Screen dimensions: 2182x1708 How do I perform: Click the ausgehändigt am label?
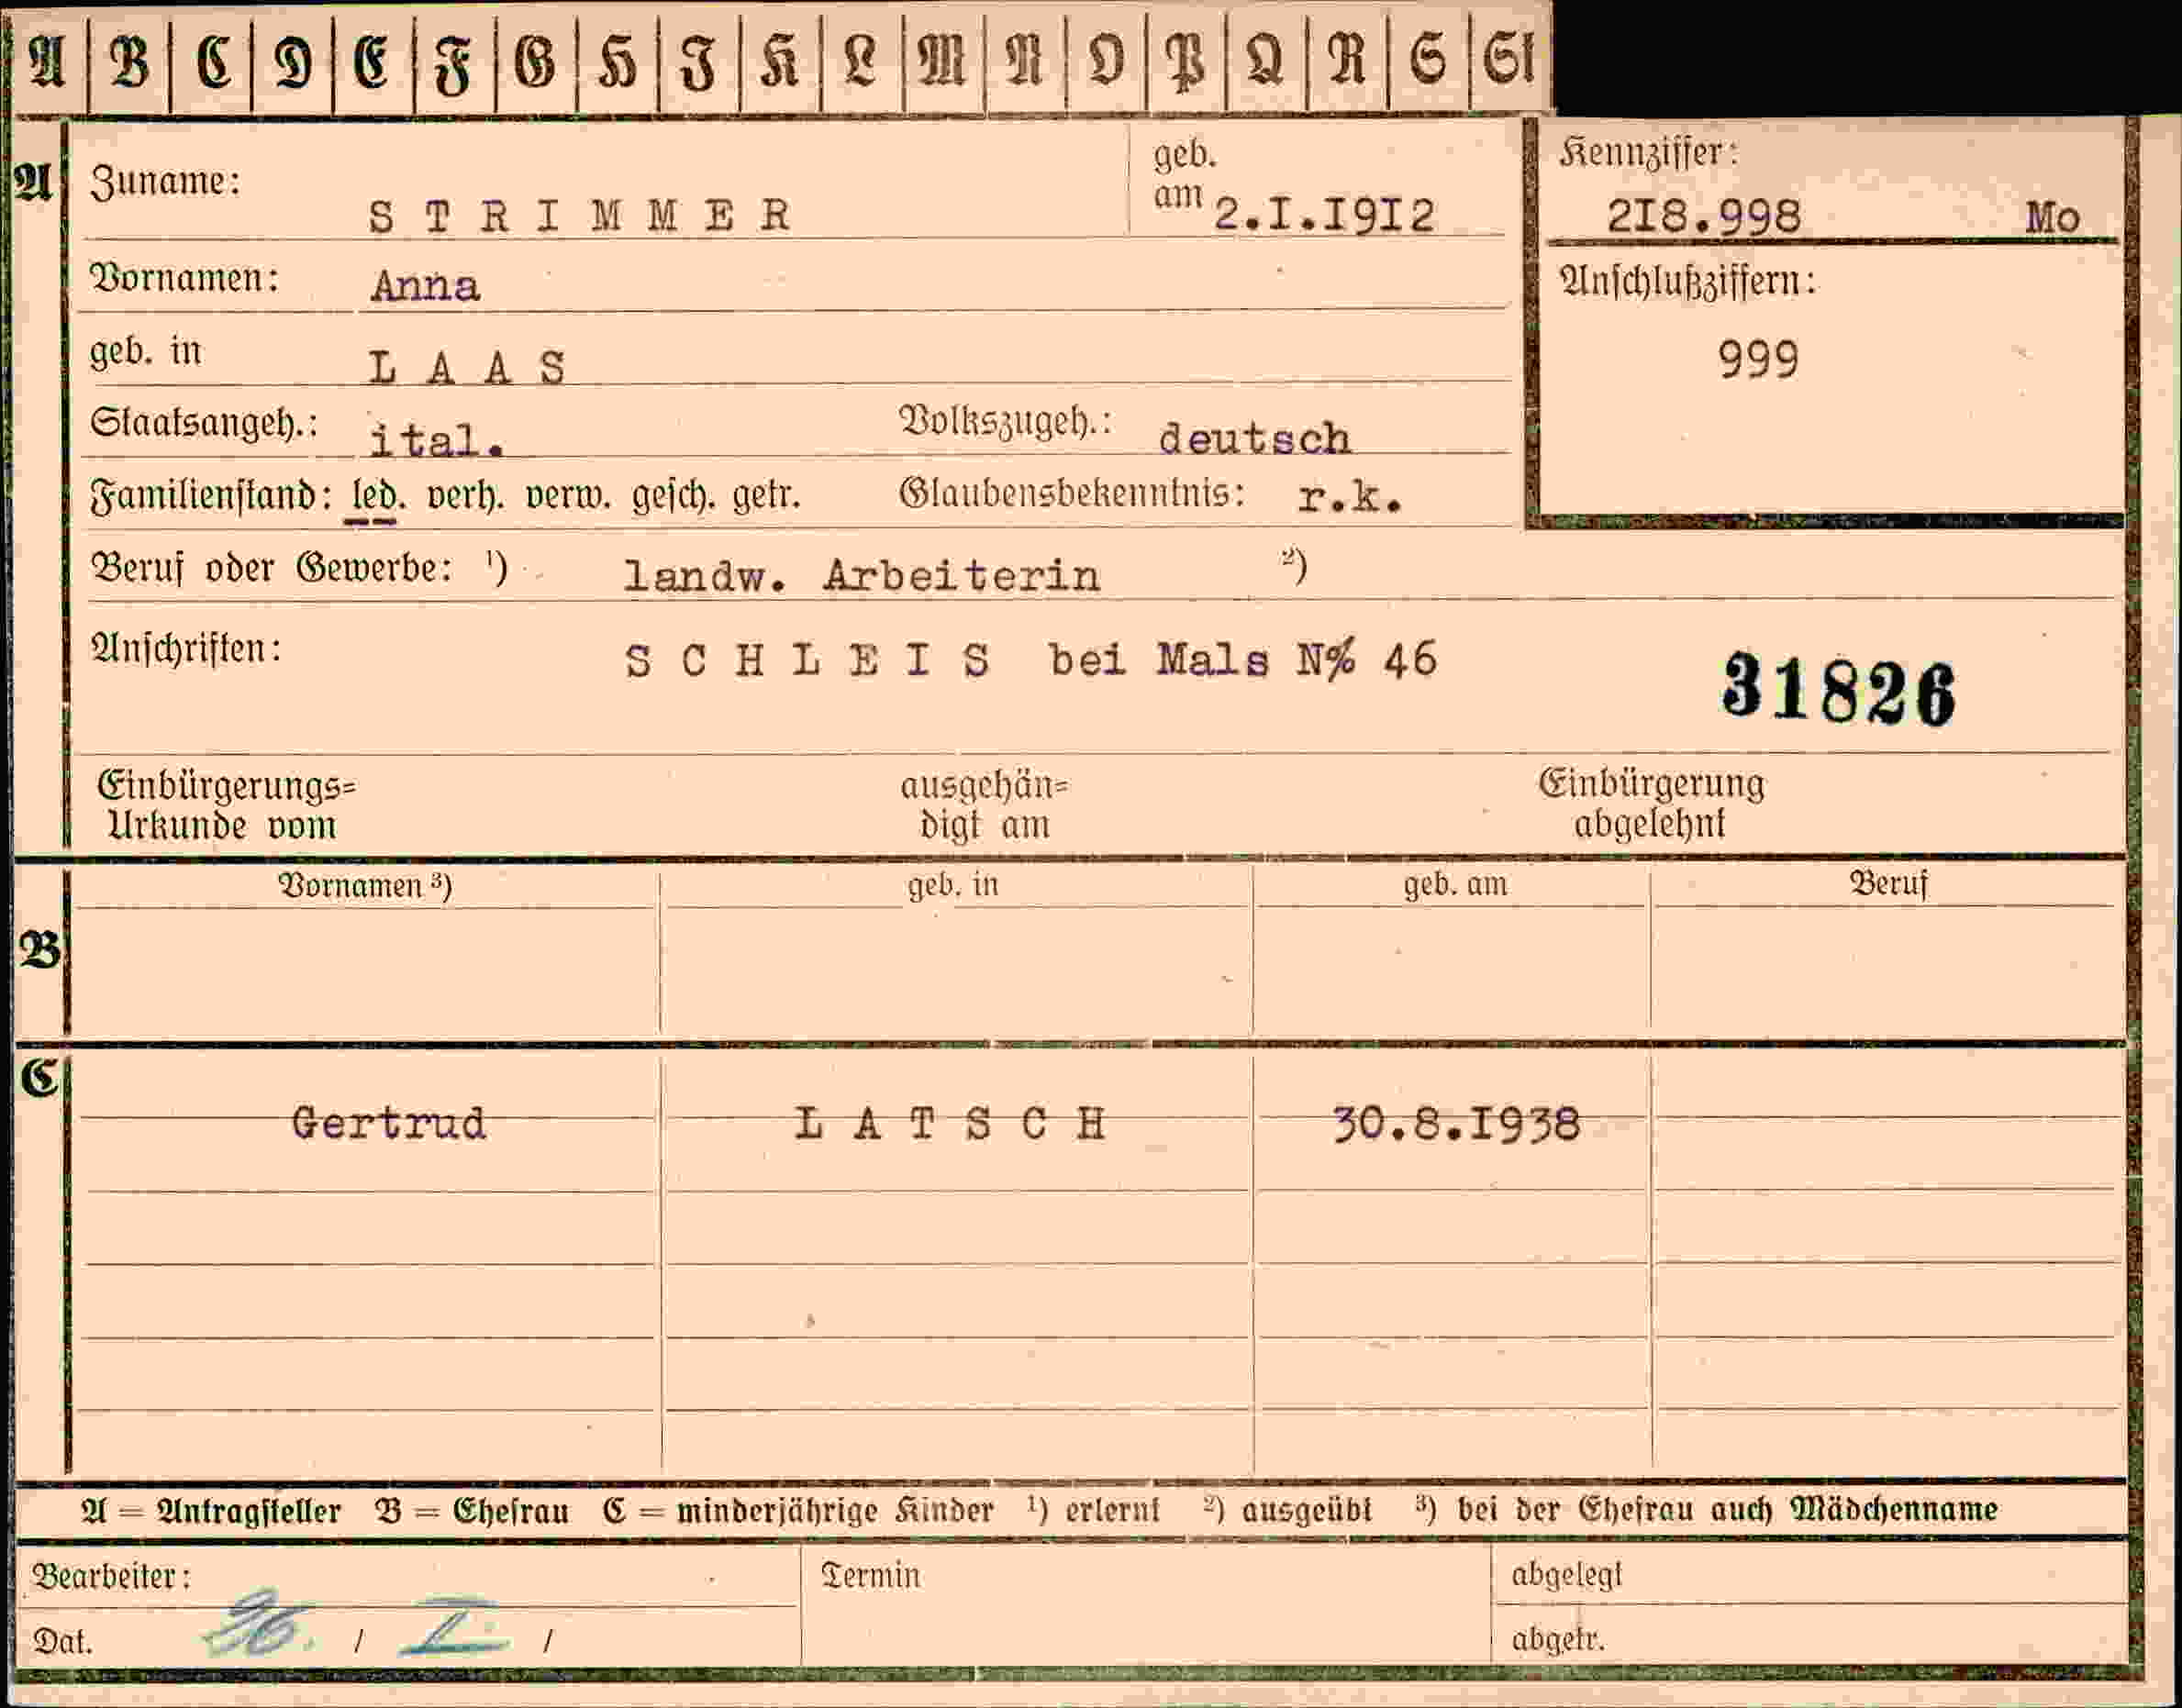click(985, 806)
